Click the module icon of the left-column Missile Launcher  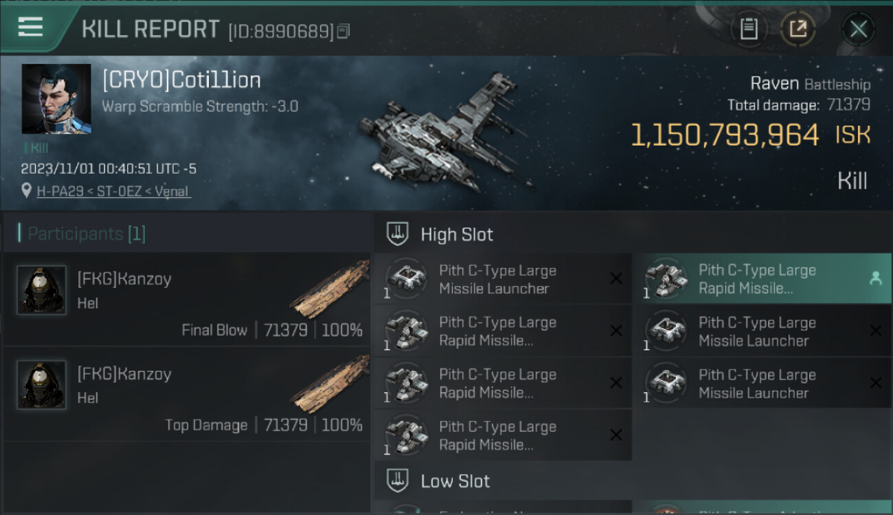[407, 278]
